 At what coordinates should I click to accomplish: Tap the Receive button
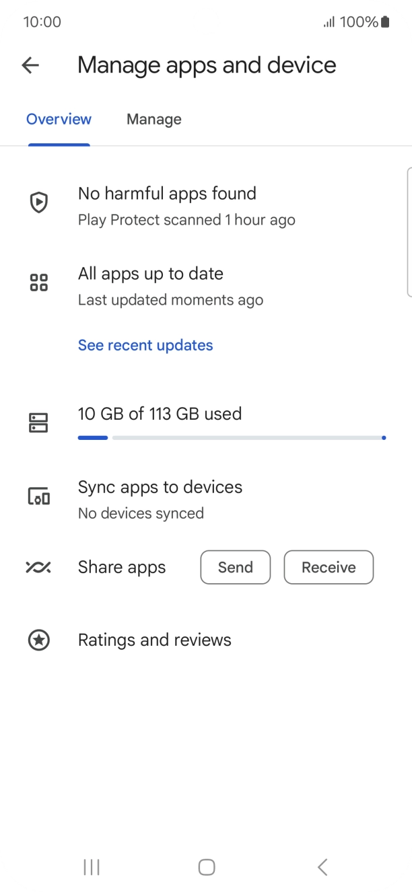[x=329, y=567]
